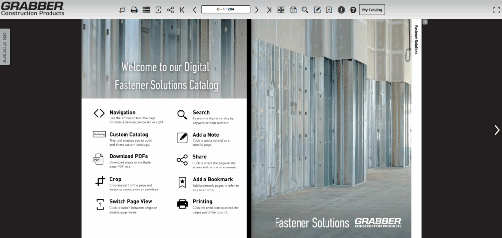
Task: Open the Search magnifier in toolbar
Action: tap(305, 10)
